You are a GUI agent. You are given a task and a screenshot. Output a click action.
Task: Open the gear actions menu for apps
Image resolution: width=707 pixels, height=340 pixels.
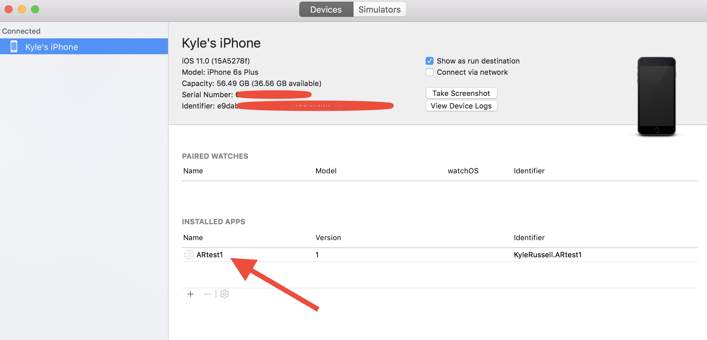(x=225, y=294)
